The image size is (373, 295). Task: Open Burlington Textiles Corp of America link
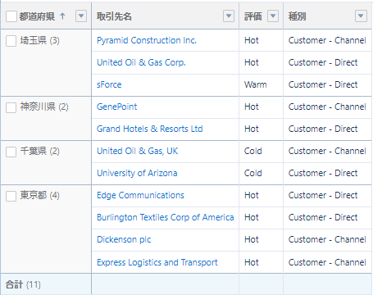tap(166, 217)
